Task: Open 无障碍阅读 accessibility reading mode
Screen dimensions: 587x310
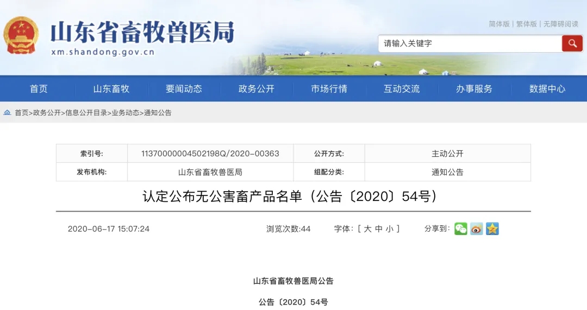Action: 561,24
